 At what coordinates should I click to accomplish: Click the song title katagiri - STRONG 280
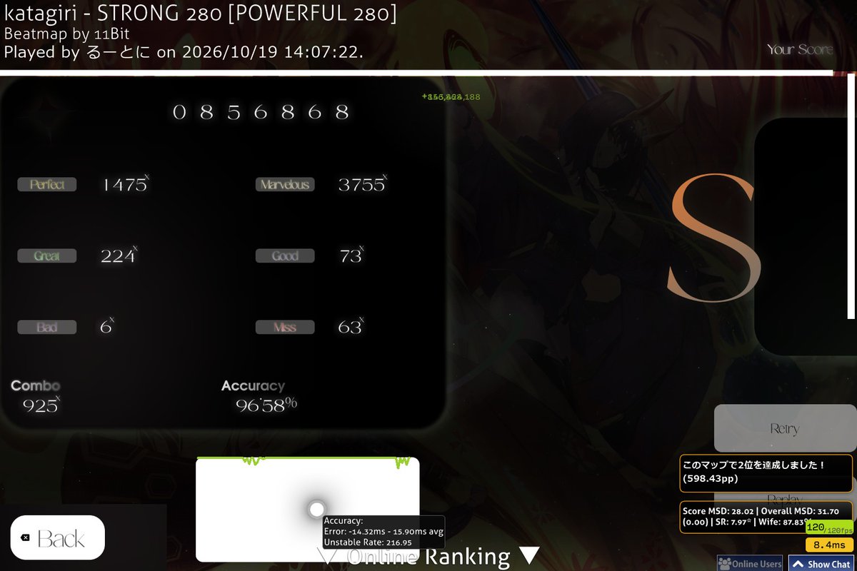click(x=201, y=13)
